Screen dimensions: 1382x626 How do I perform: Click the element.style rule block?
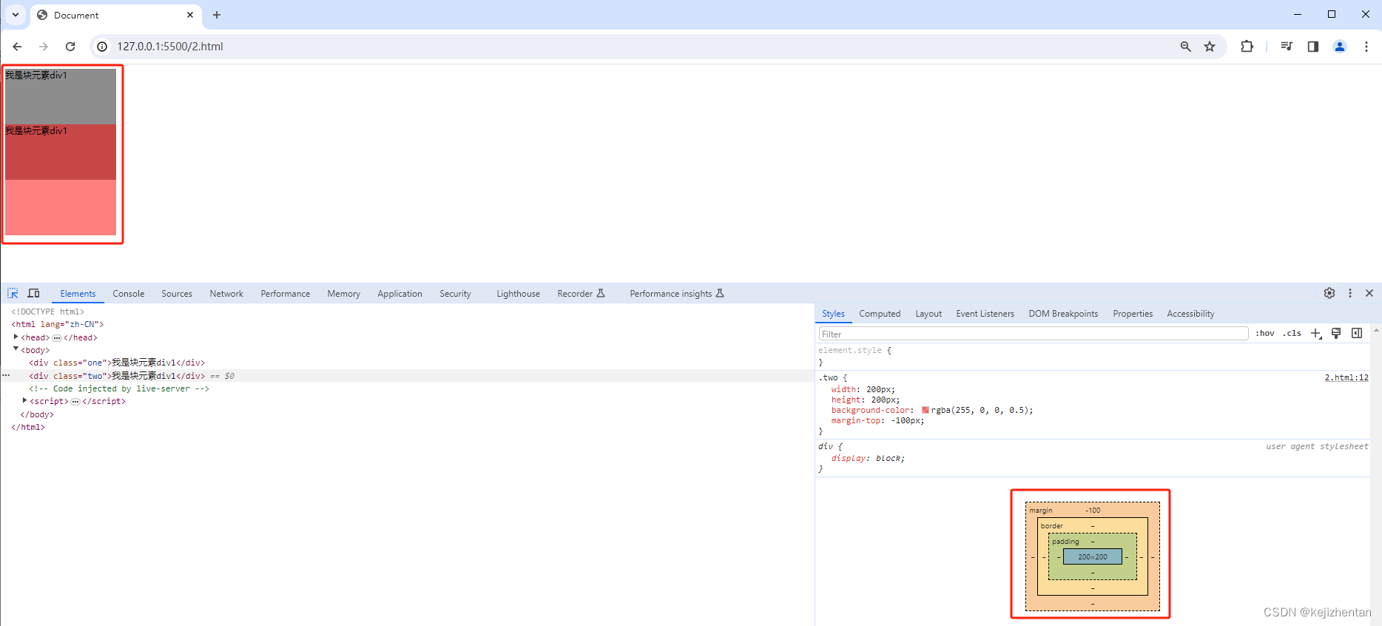1093,356
